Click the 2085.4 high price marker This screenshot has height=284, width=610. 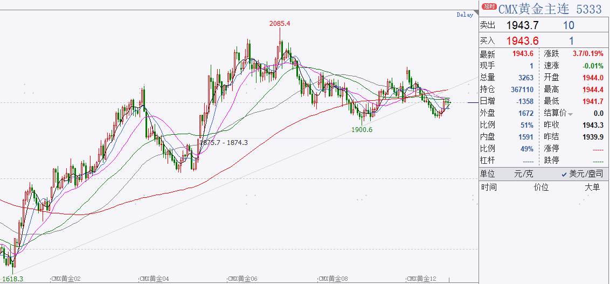tap(280, 23)
